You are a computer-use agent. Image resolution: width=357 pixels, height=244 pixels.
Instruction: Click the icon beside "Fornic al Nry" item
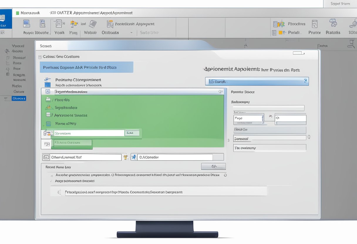48,124
